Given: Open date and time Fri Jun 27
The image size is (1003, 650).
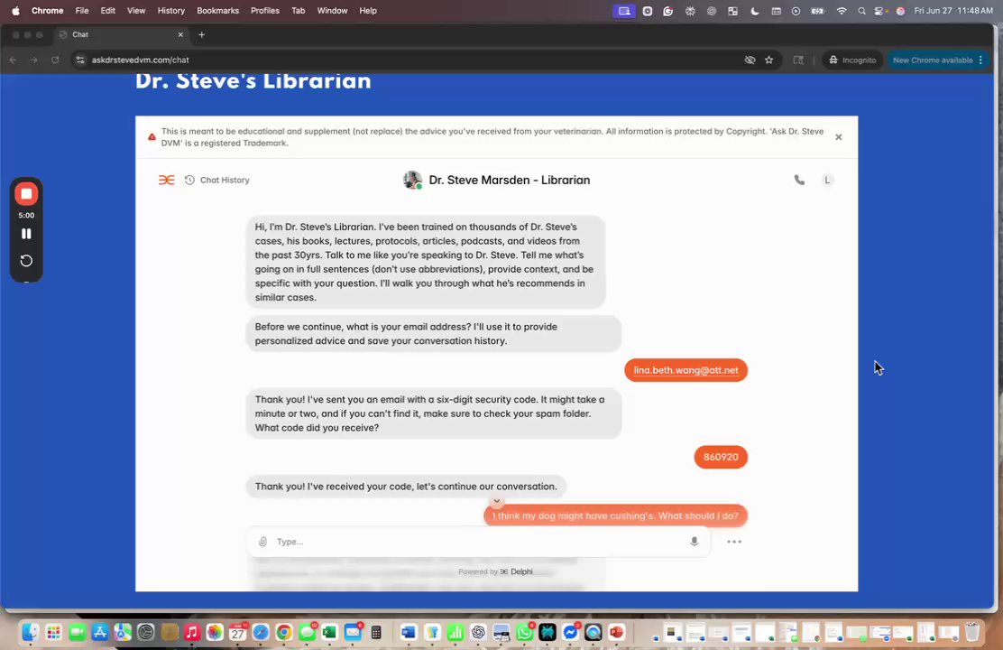Looking at the screenshot, I should (953, 11).
